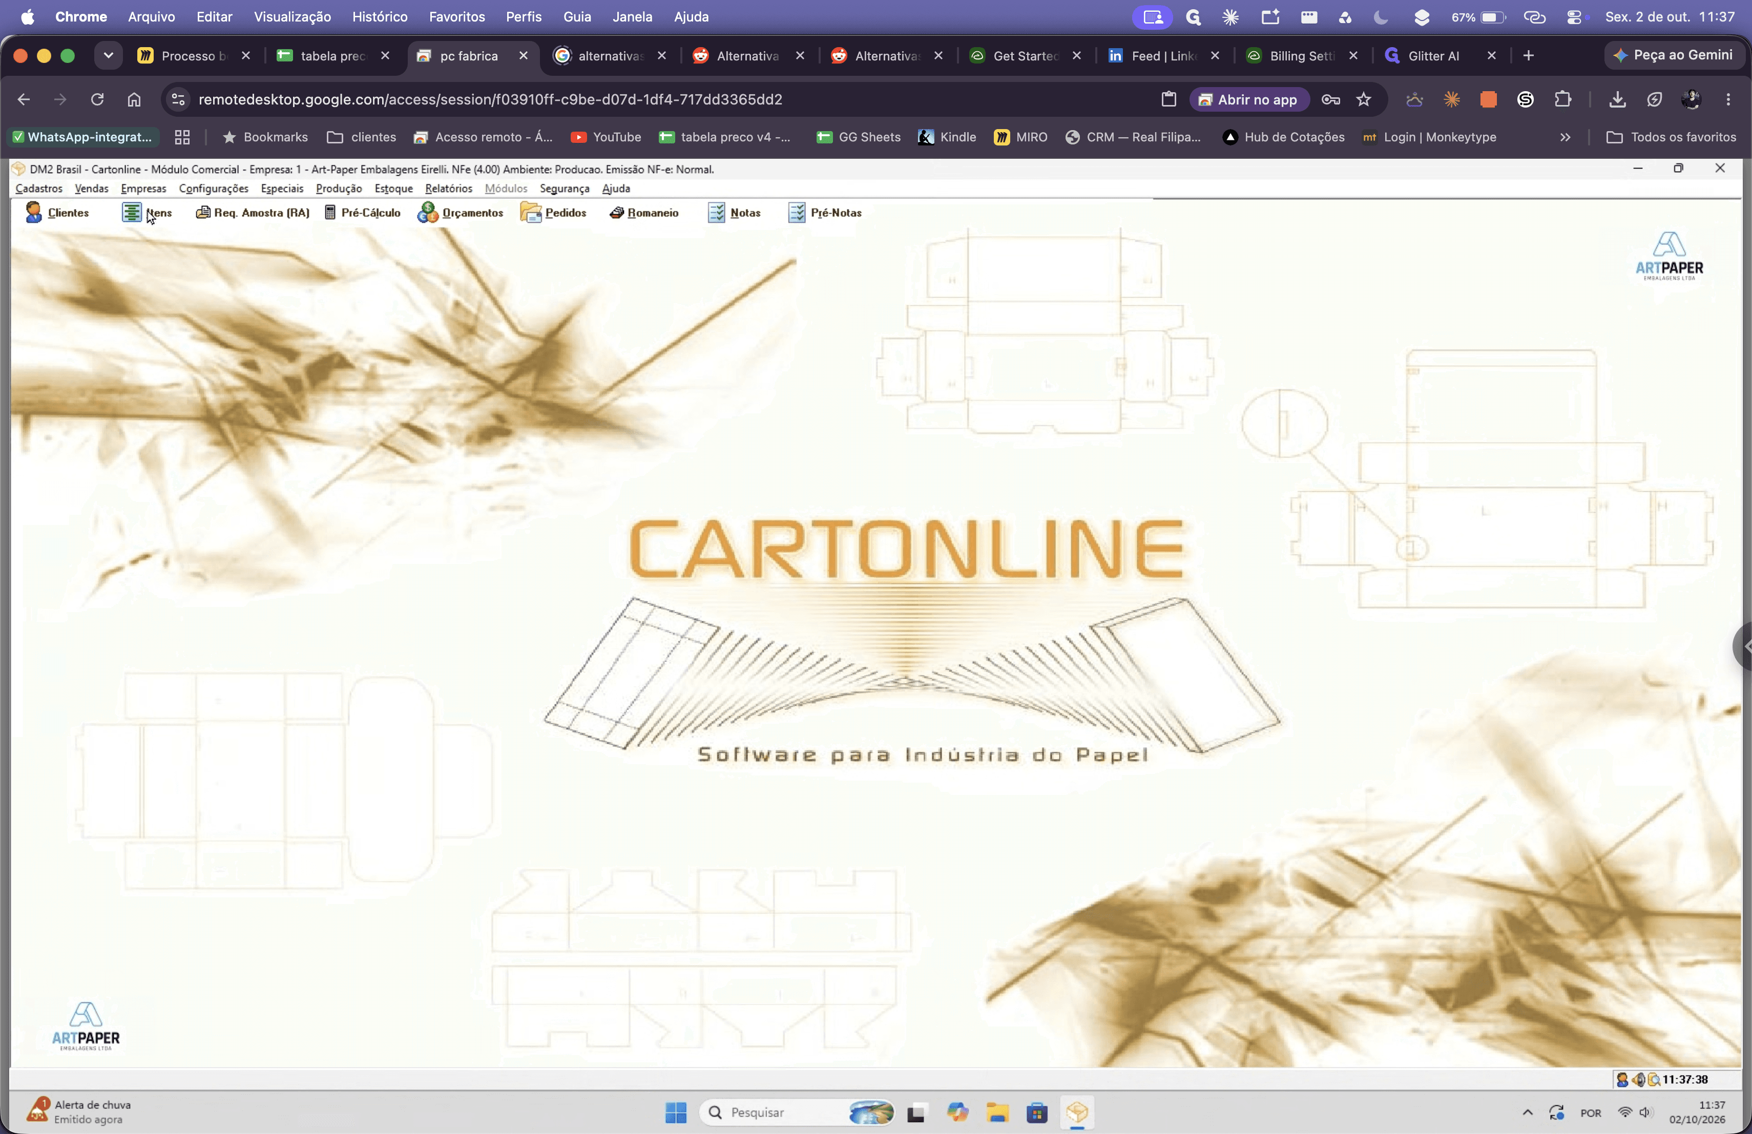Viewport: 1752px width, 1134px height.
Task: Open File Explorer from Windows taskbar
Action: [x=997, y=1112]
